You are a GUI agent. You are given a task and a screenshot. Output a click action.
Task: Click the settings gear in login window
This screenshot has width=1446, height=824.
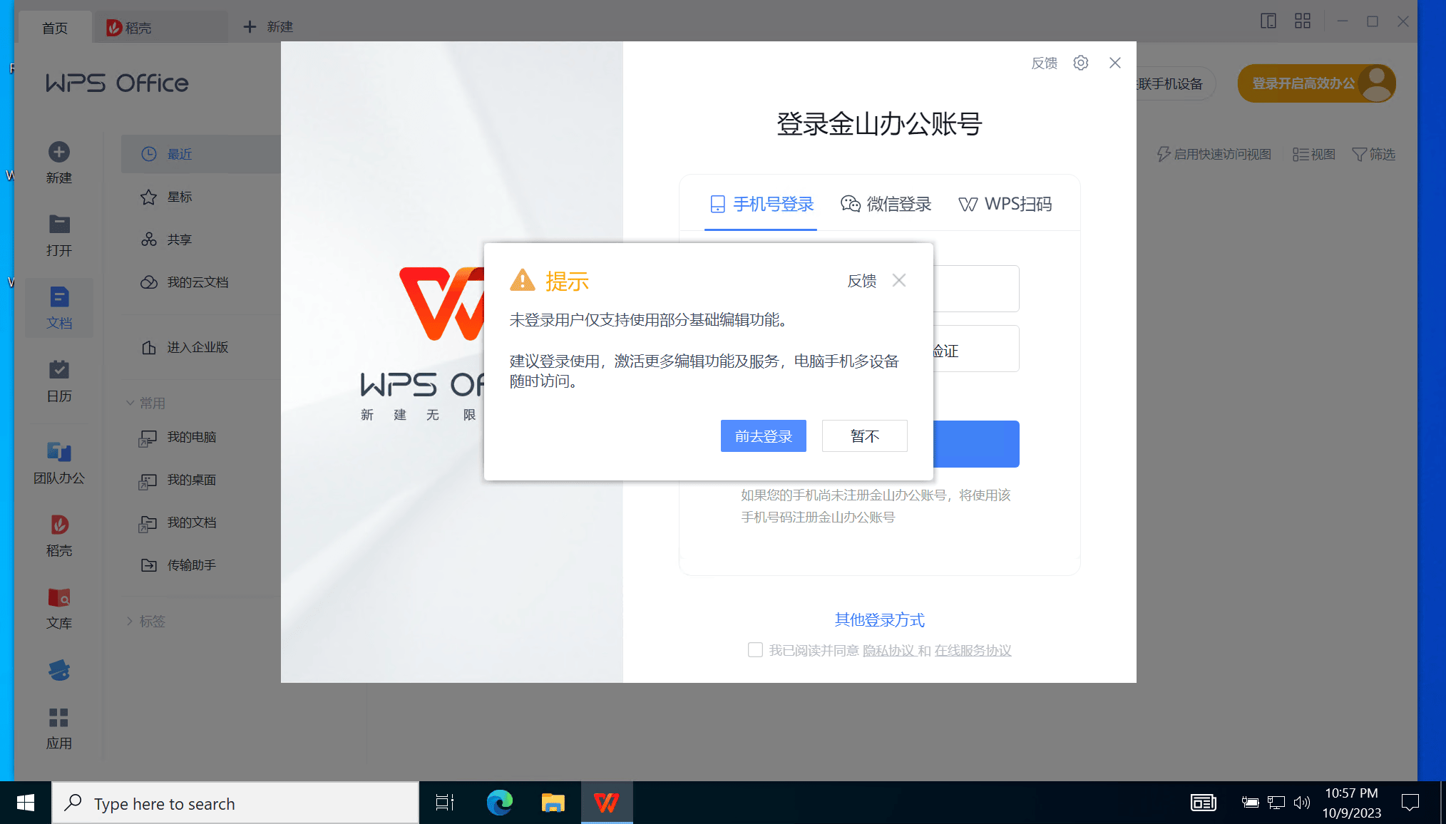coord(1080,63)
